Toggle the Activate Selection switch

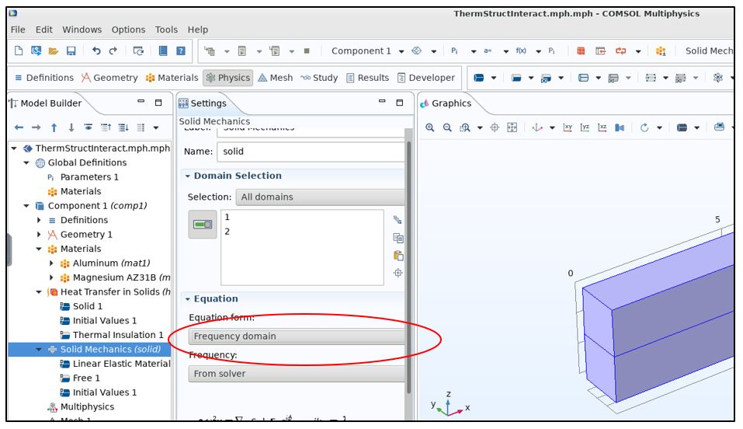pos(203,225)
